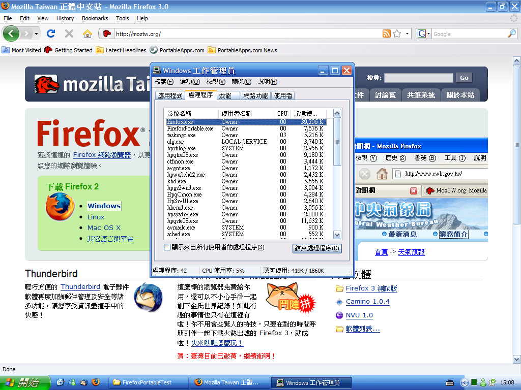Open 討論區 site navigation tab
The width and height of the screenshot is (521, 390).
coord(386,95)
